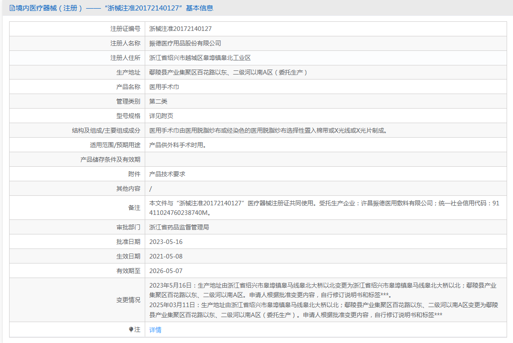Image resolution: width=513 pixels, height=343 pixels.
Task: Click the 注册人名称 label
Action: click(x=125, y=44)
